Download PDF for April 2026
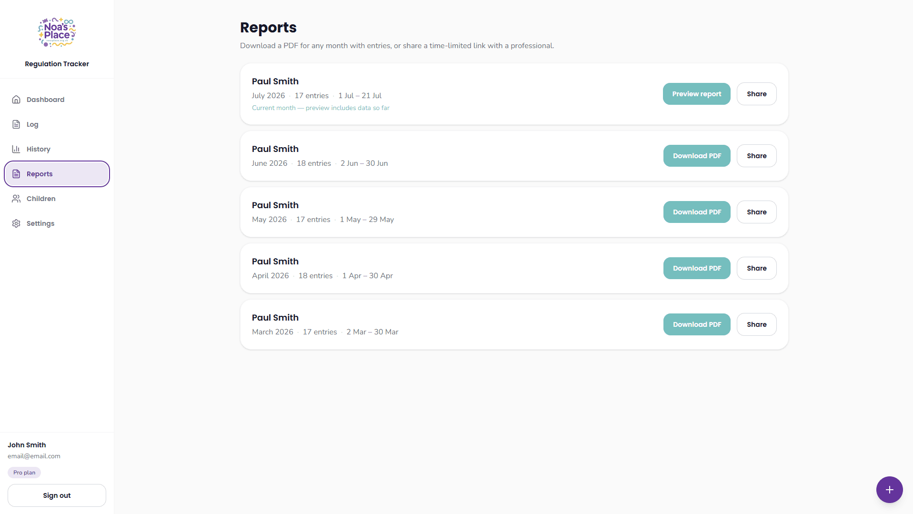This screenshot has width=913, height=514. 697,268
